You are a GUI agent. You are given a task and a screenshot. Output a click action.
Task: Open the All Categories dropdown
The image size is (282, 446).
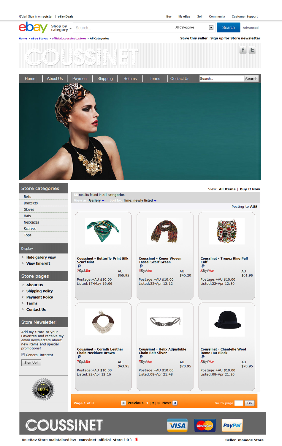click(x=194, y=27)
